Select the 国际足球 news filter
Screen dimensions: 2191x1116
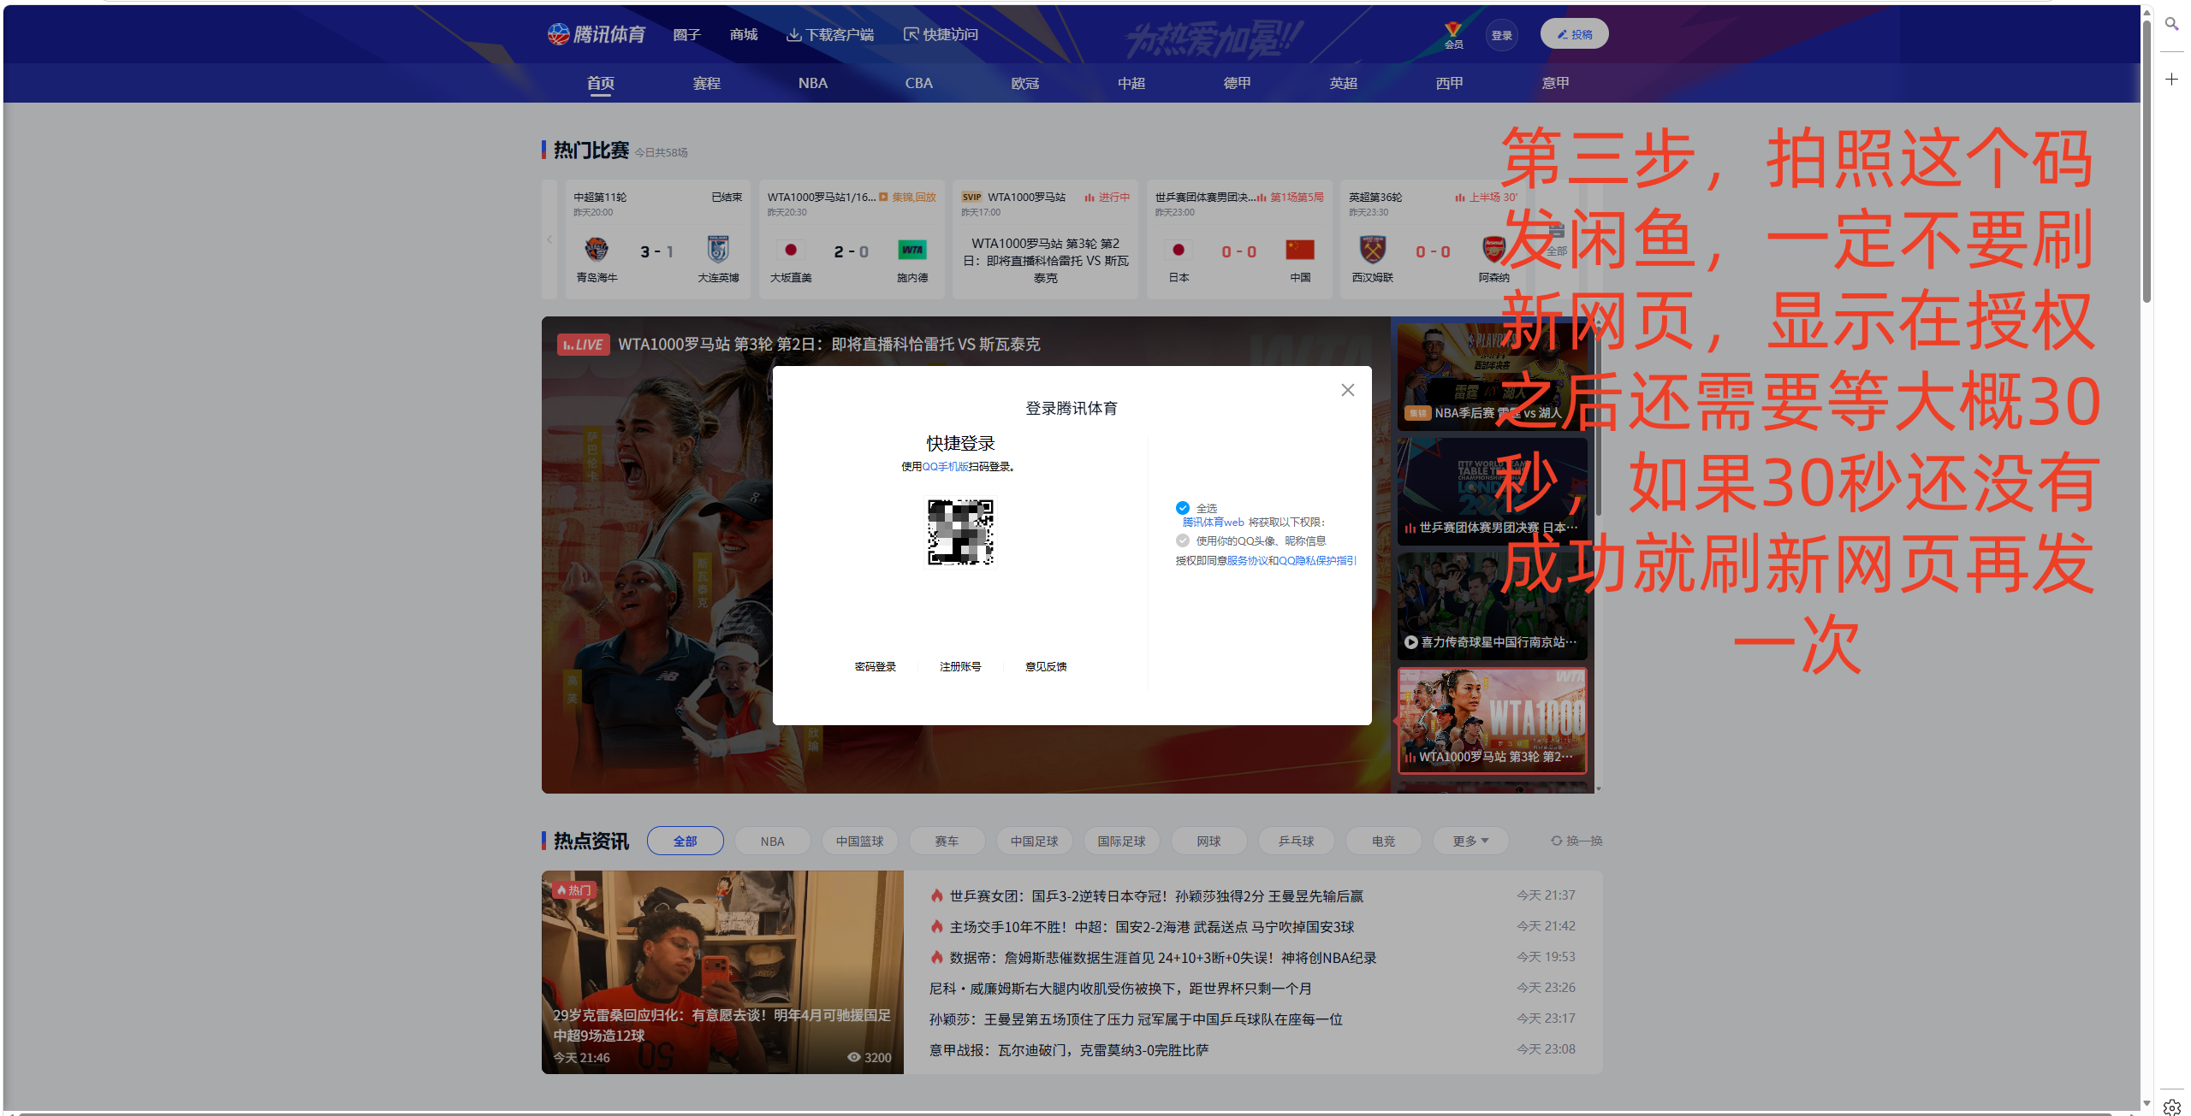[x=1122, y=841]
